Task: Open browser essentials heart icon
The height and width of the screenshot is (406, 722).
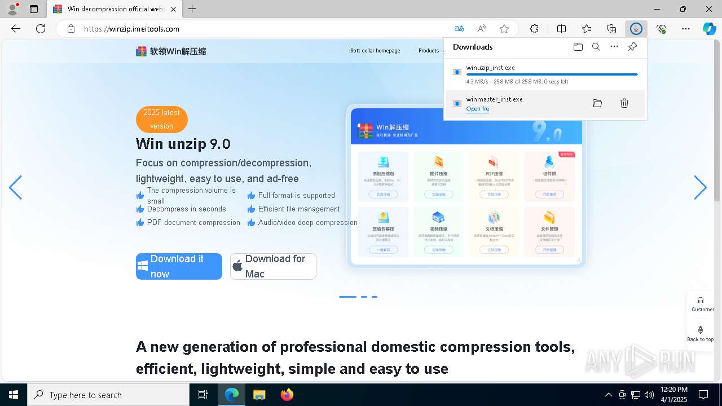Action: coord(661,29)
